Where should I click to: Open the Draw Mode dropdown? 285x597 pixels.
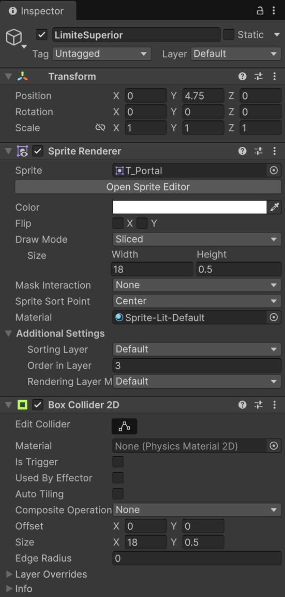pos(197,239)
